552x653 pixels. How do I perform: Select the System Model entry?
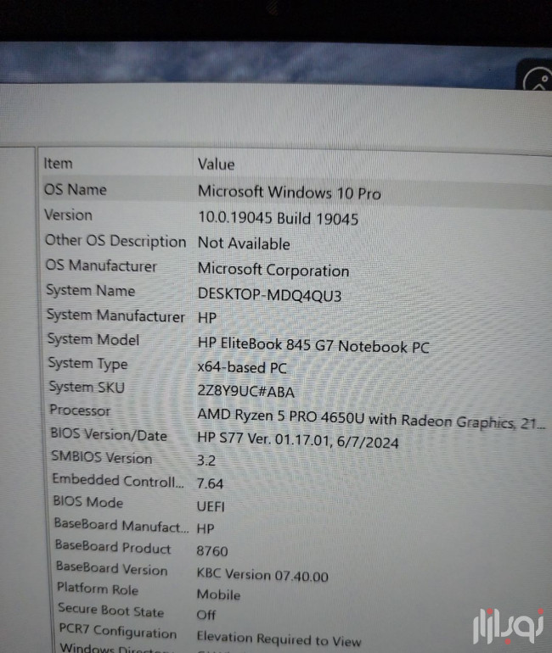click(93, 339)
